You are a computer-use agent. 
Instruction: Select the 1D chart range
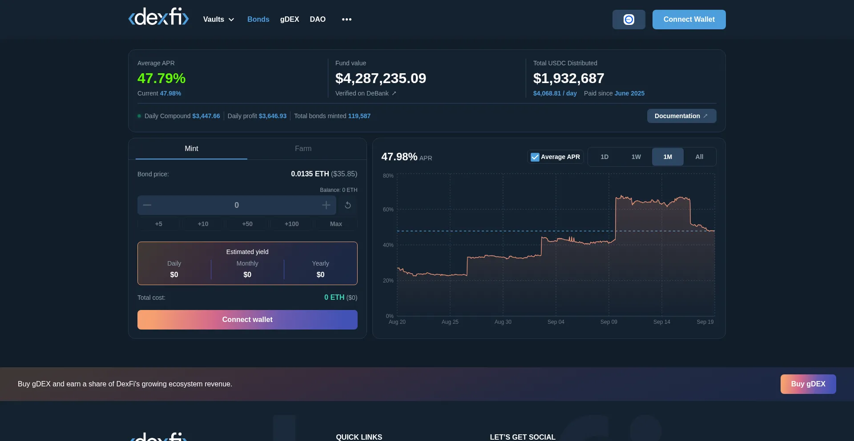[604, 157]
